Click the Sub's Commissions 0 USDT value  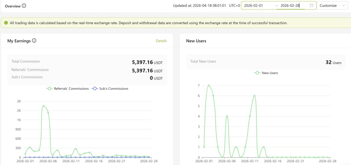[x=156, y=78]
